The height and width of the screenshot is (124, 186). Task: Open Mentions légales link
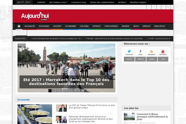(138, 2)
